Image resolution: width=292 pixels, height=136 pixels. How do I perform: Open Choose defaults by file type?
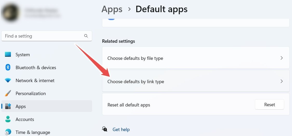pyautogui.click(x=196, y=58)
